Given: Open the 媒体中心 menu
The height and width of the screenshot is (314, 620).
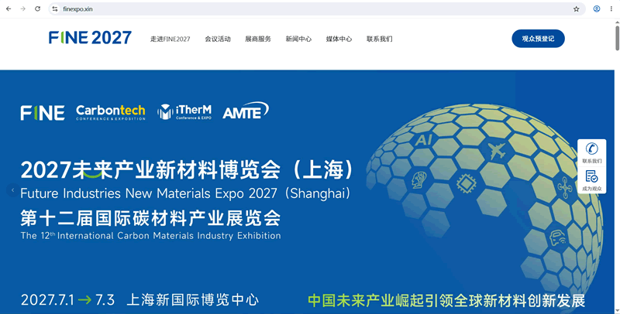Looking at the screenshot, I should click(x=339, y=39).
